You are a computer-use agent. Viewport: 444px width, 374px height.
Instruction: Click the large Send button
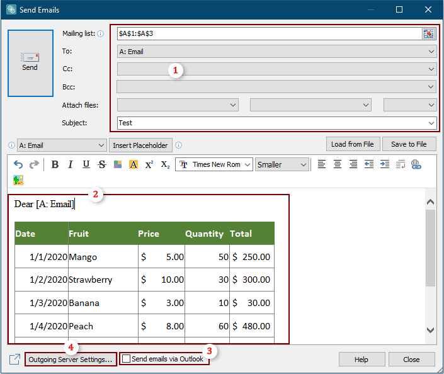click(x=30, y=62)
